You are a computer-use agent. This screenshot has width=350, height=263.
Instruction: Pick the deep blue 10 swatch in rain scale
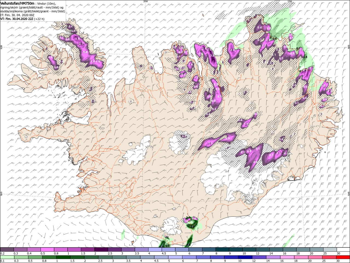pos(245,257)
